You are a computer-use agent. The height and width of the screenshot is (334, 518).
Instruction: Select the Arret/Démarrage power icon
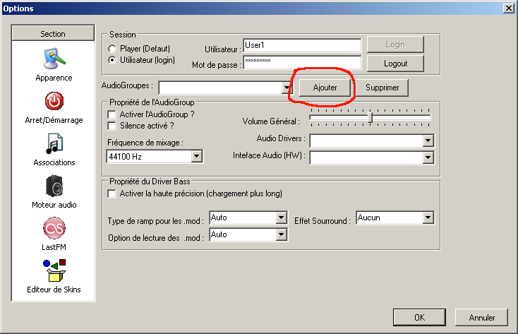point(54,102)
